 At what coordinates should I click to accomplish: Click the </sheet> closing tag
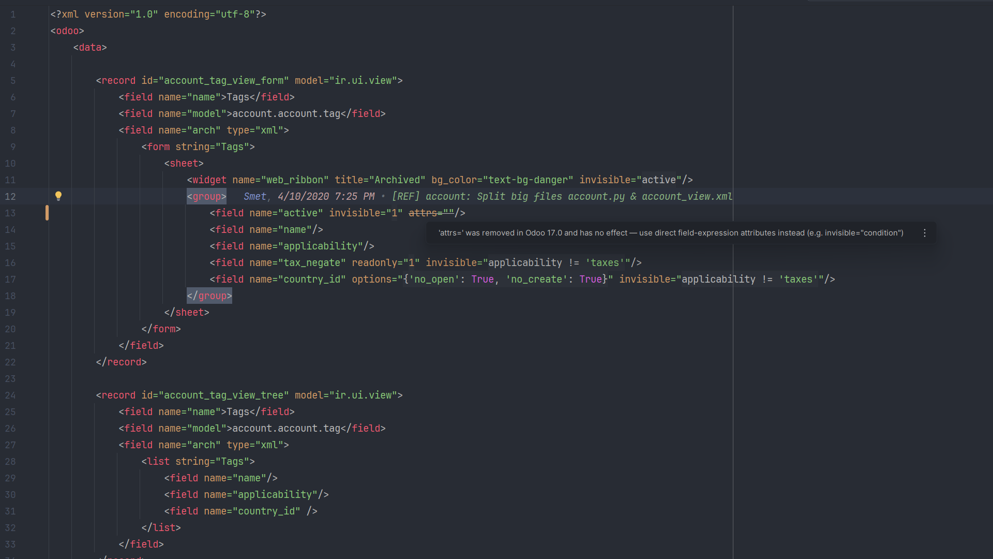(187, 312)
